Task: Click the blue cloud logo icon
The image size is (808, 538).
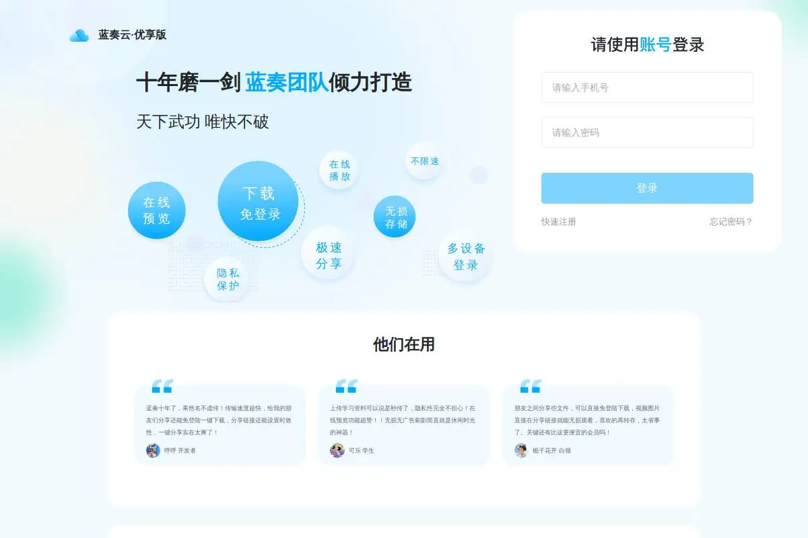Action: (x=79, y=35)
